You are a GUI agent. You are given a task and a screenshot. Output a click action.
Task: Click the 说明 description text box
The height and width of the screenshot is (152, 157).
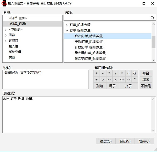(46, 79)
